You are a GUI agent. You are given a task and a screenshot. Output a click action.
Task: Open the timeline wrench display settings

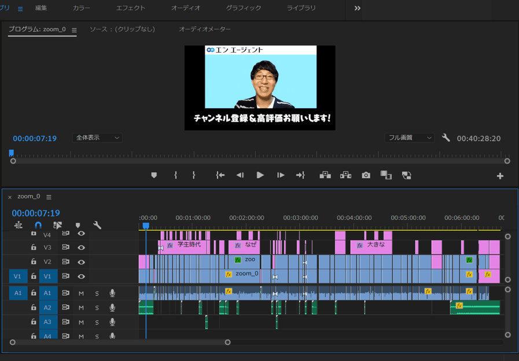(x=97, y=225)
